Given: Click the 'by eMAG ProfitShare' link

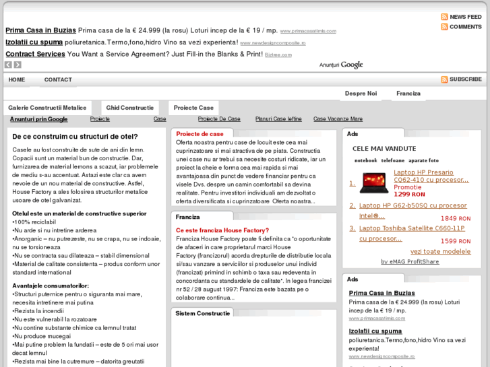Looking at the screenshot, I should 410,262.
